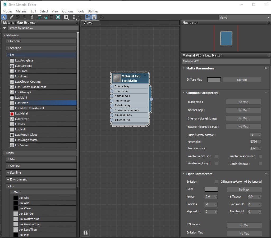Click the Delete Selected trash icon
The width and height of the screenshot is (271, 238).
32,17
